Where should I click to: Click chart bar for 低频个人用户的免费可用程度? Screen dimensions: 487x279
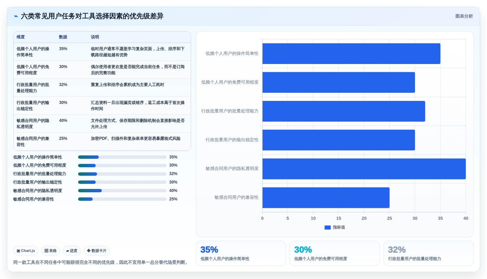coord(339,82)
